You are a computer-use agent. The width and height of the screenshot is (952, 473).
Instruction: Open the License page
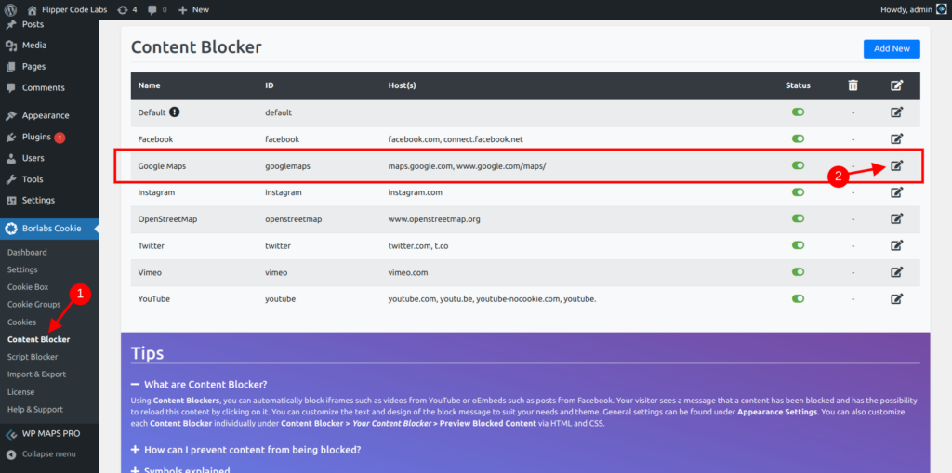pos(20,392)
